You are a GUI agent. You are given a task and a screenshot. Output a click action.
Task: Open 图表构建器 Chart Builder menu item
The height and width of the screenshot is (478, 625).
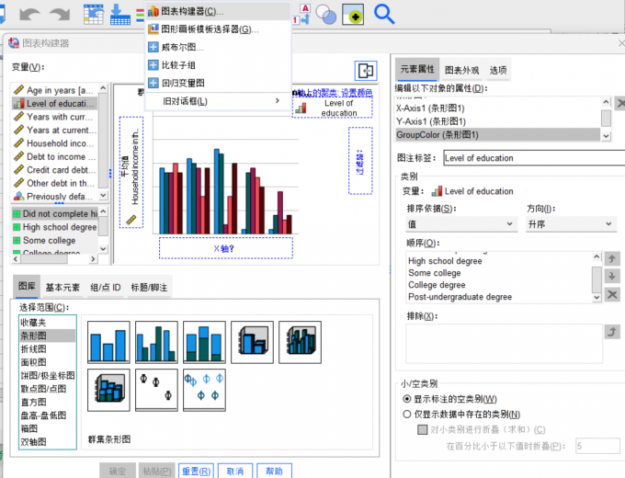tap(219, 11)
